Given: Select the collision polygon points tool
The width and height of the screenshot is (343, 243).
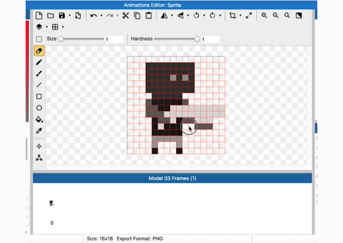Looking at the screenshot, I should point(39,158).
